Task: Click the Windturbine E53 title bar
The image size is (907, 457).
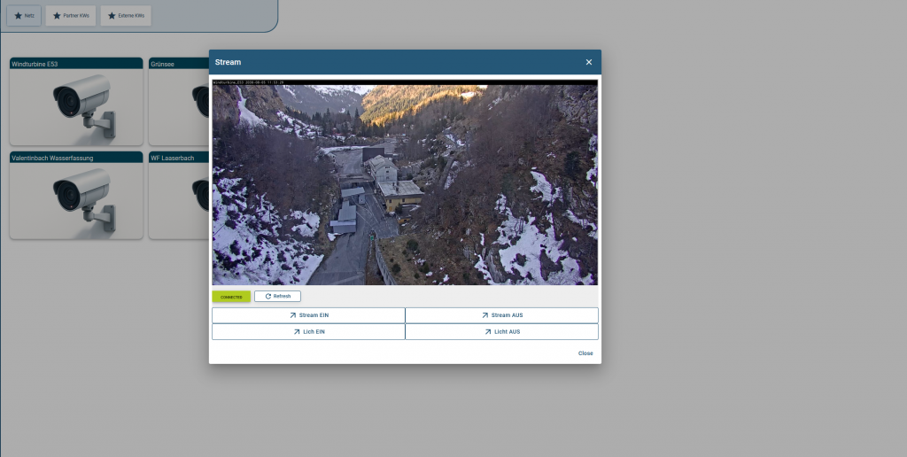Action: (76, 64)
